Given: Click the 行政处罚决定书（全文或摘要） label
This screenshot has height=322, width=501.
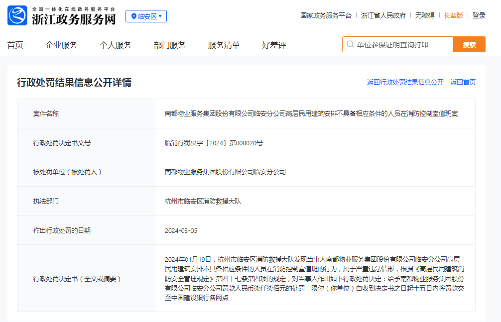Looking at the screenshot, I should (77, 279).
